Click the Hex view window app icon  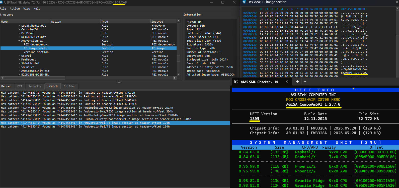click(244, 2)
